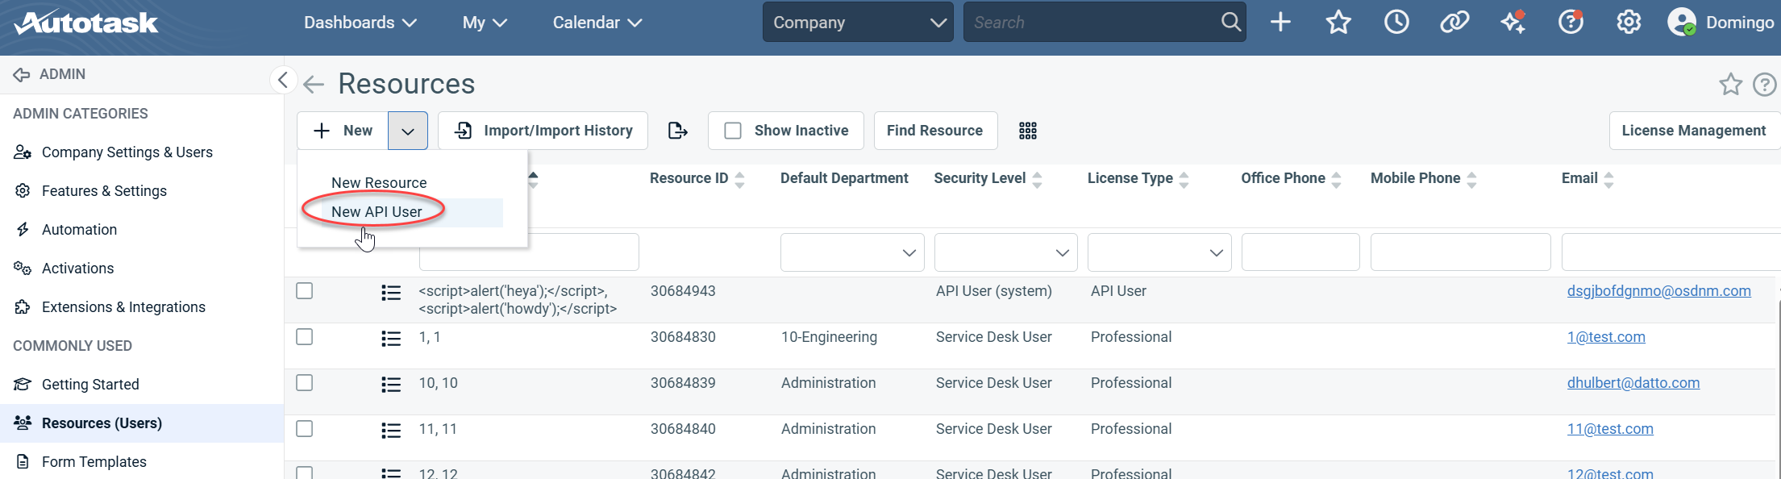Open context menu icon for resource 30684830
The image size is (1781, 479).
pyautogui.click(x=391, y=339)
